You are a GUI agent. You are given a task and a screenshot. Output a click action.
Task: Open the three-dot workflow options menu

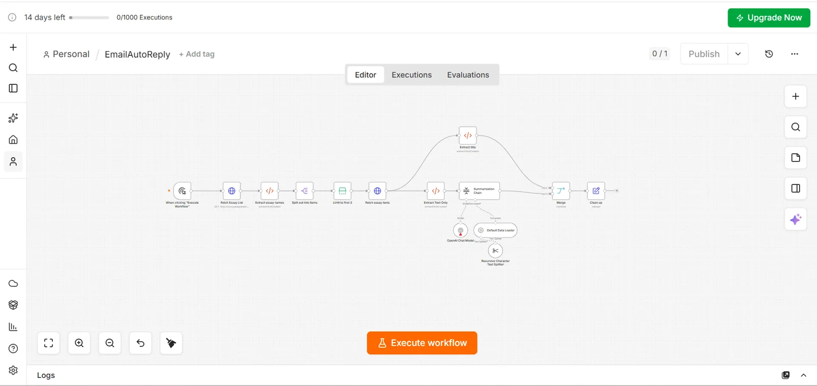(x=795, y=54)
